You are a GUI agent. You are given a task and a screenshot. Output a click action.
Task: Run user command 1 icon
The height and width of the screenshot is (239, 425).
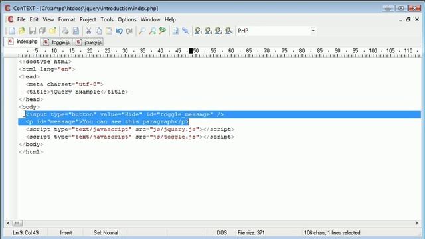198,31
